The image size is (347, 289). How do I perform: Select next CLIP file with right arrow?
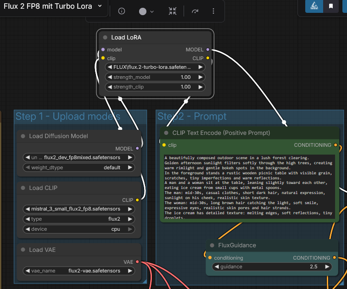(130, 209)
